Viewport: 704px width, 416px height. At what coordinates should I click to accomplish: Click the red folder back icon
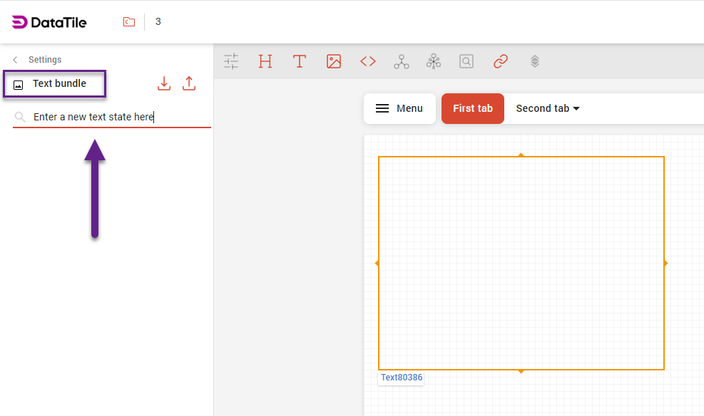click(128, 22)
